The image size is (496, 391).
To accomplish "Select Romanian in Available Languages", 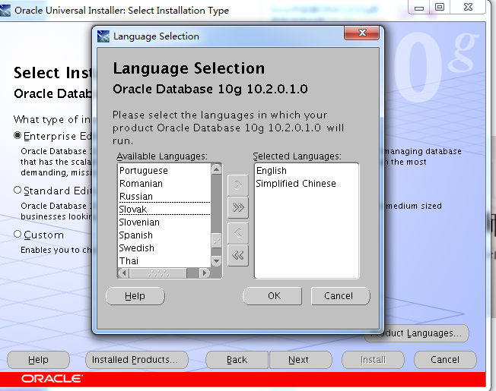I will [164, 183].
